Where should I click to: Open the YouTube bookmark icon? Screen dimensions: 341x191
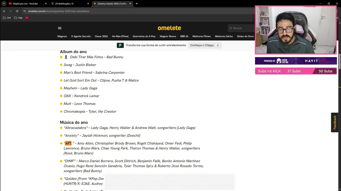27,18
